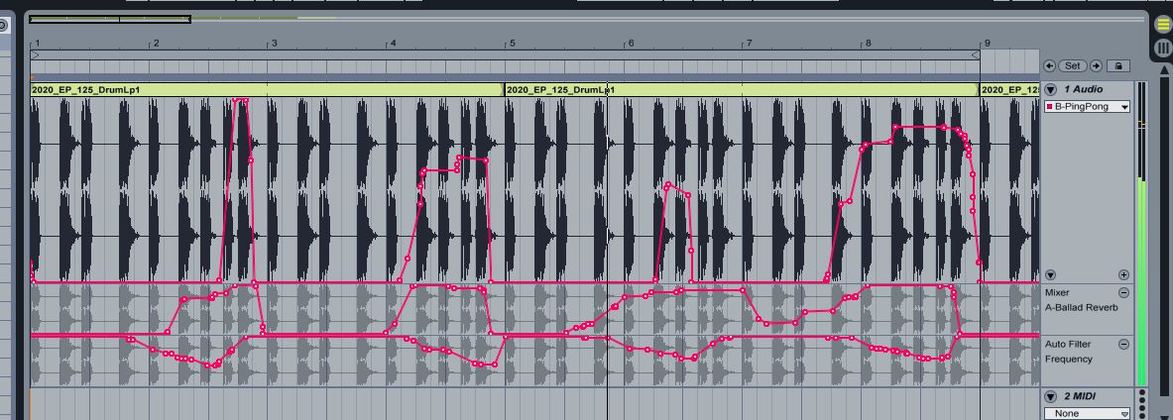Screen dimensions: 1173x420
Task: Jump to the next locator arrow
Action: tap(1096, 65)
